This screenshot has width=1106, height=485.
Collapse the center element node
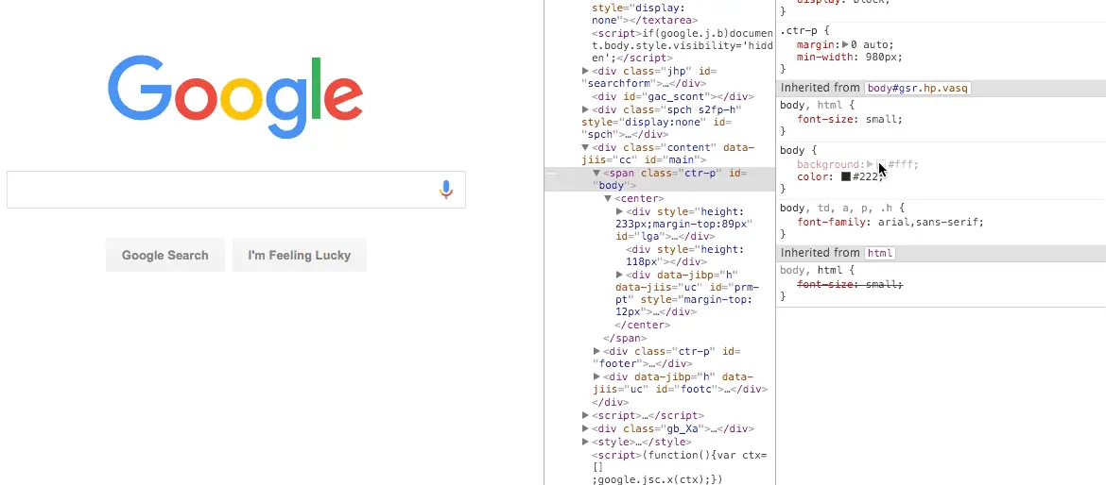tap(608, 198)
